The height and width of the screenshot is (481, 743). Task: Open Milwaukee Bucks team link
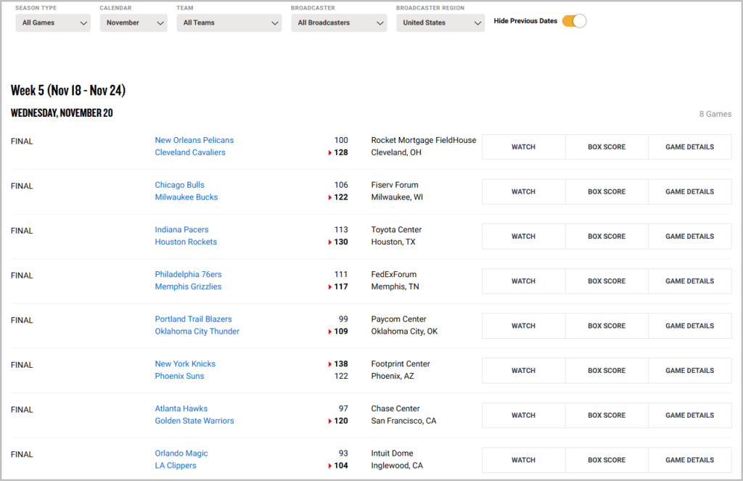pyautogui.click(x=186, y=197)
